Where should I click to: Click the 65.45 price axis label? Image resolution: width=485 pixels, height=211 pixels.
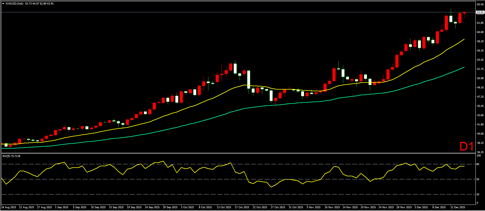pyautogui.click(x=480, y=4)
